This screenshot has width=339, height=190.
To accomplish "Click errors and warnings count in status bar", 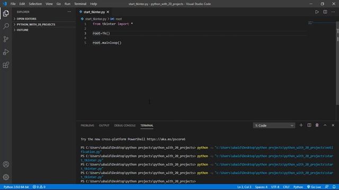I will pos(39,187).
